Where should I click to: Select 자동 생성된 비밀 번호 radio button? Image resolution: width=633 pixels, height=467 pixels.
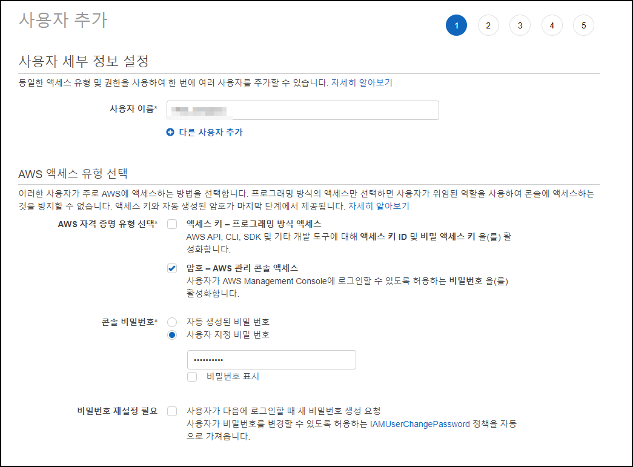pos(172,322)
